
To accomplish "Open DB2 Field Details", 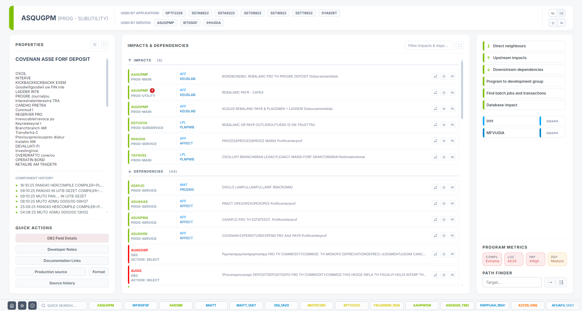I will click(62, 238).
